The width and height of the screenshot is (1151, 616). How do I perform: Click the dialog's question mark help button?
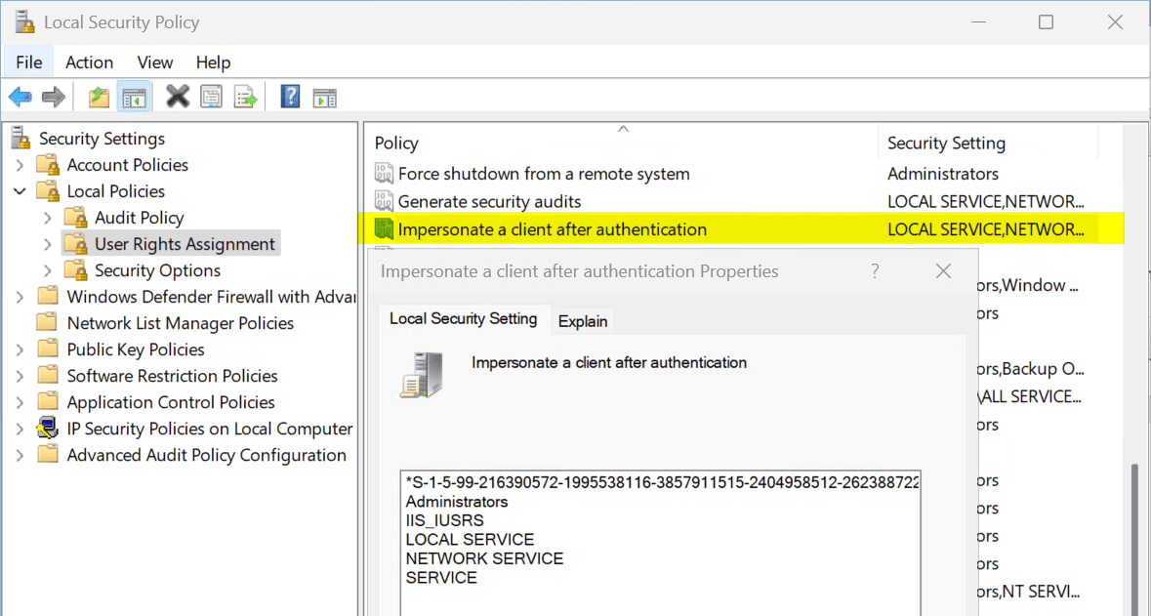(x=875, y=271)
